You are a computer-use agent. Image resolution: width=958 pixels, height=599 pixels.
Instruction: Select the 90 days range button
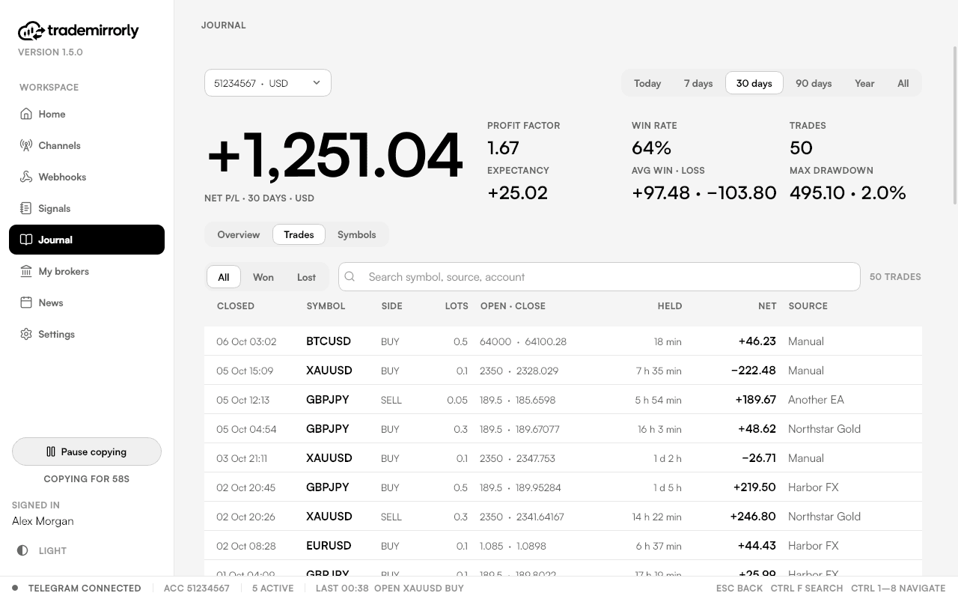coord(814,83)
